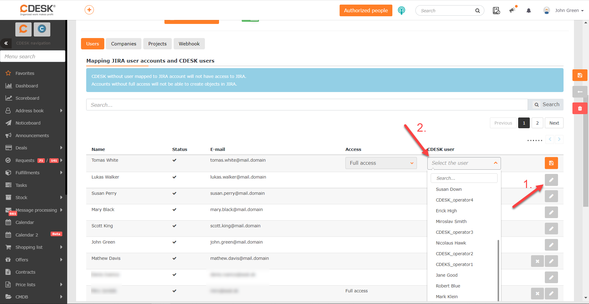Click the Search button for user mapping
Screen dimensions: 589x304
(x=546, y=105)
